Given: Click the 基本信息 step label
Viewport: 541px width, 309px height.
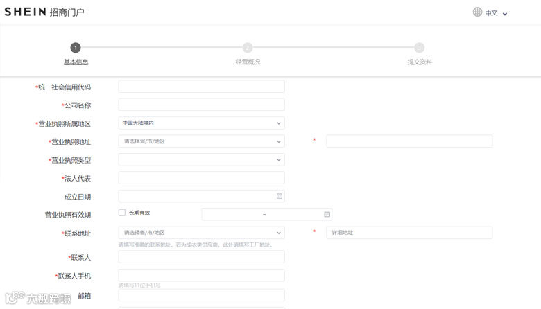Looking at the screenshot, I should coord(76,62).
